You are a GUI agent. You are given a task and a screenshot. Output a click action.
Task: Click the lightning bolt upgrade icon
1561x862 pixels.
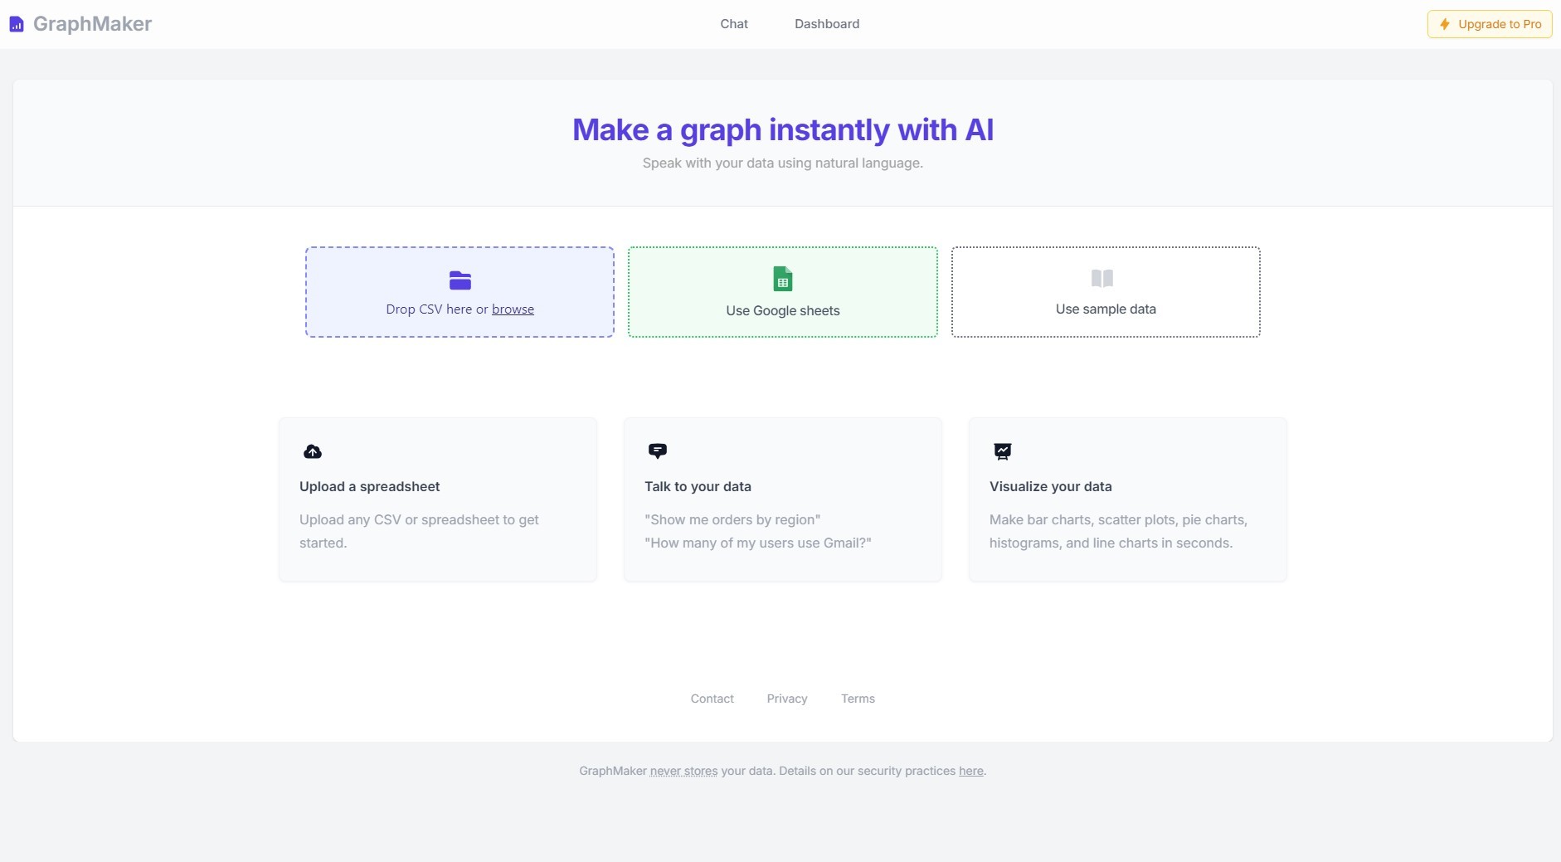[1445, 24]
